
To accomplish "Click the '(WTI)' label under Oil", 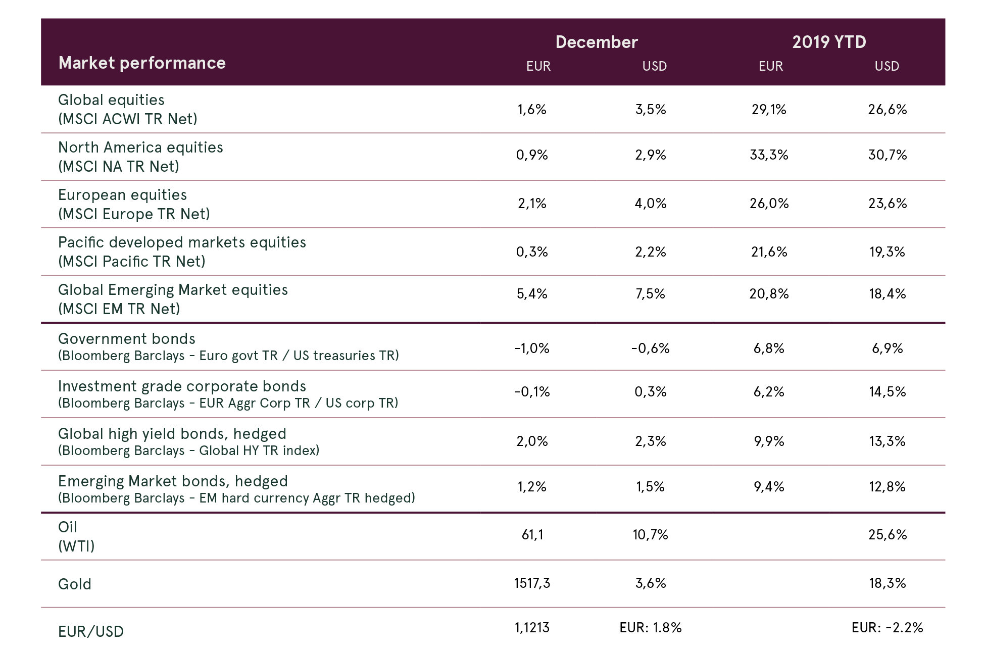I will click(76, 546).
